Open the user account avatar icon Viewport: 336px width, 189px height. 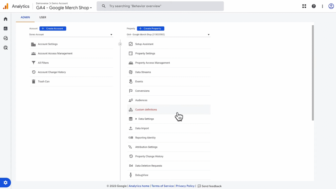click(331, 6)
